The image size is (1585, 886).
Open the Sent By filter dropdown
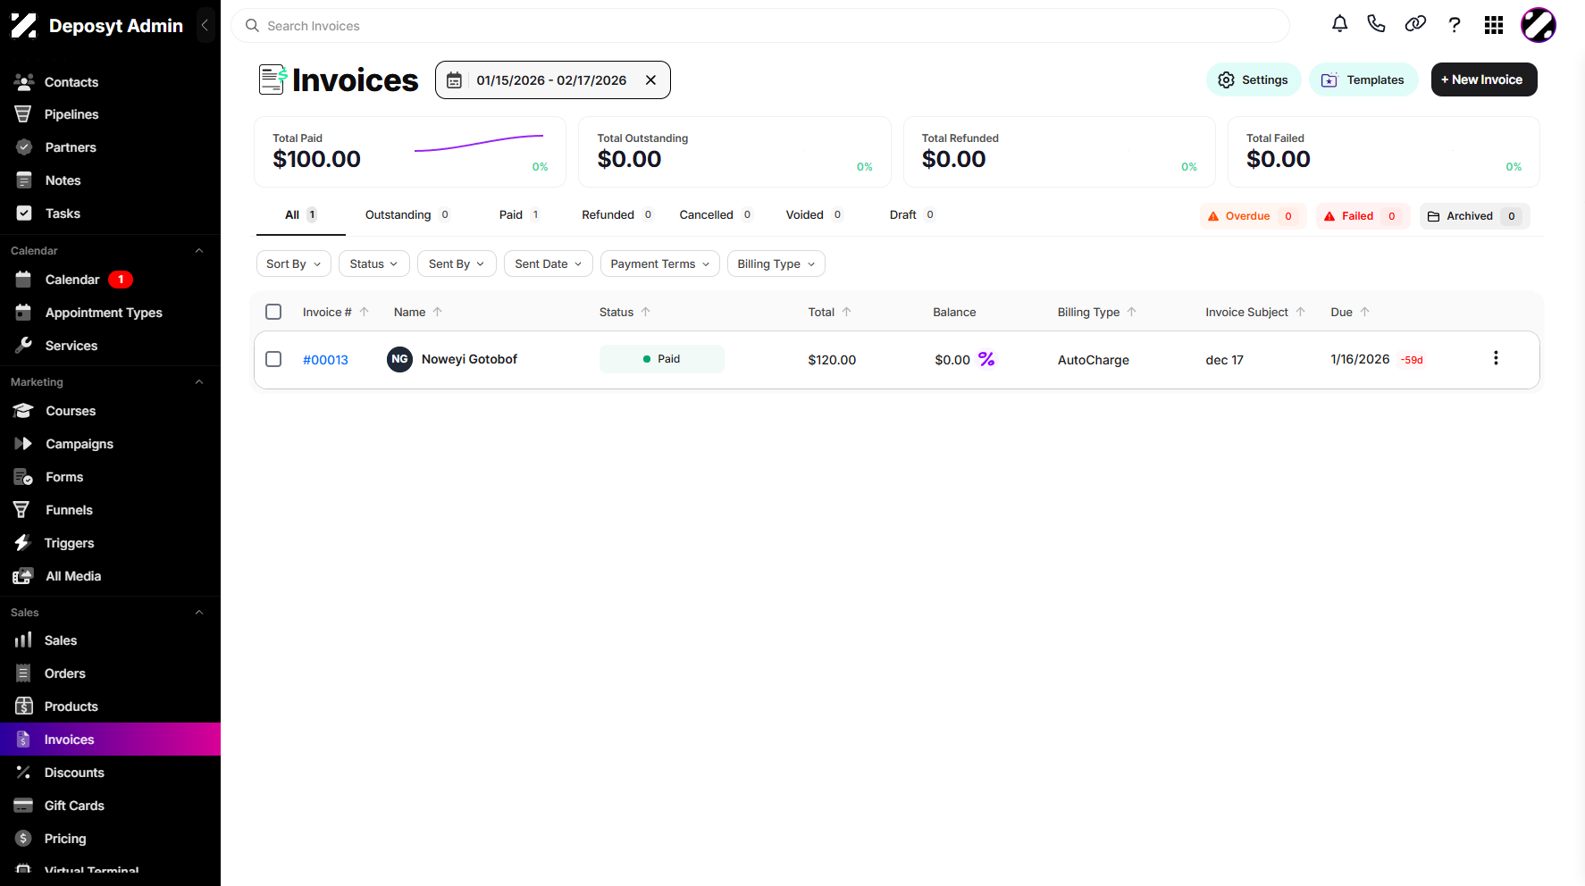(457, 263)
